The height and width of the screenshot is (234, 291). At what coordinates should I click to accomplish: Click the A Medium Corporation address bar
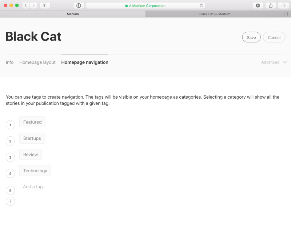point(145,5)
